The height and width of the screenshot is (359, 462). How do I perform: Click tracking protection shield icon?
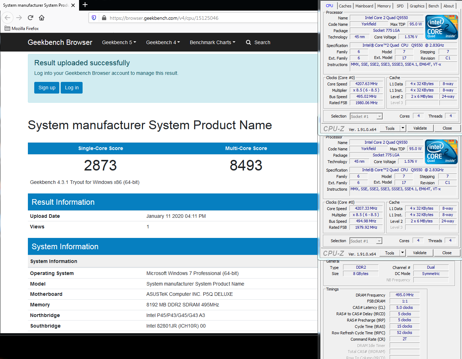click(94, 18)
